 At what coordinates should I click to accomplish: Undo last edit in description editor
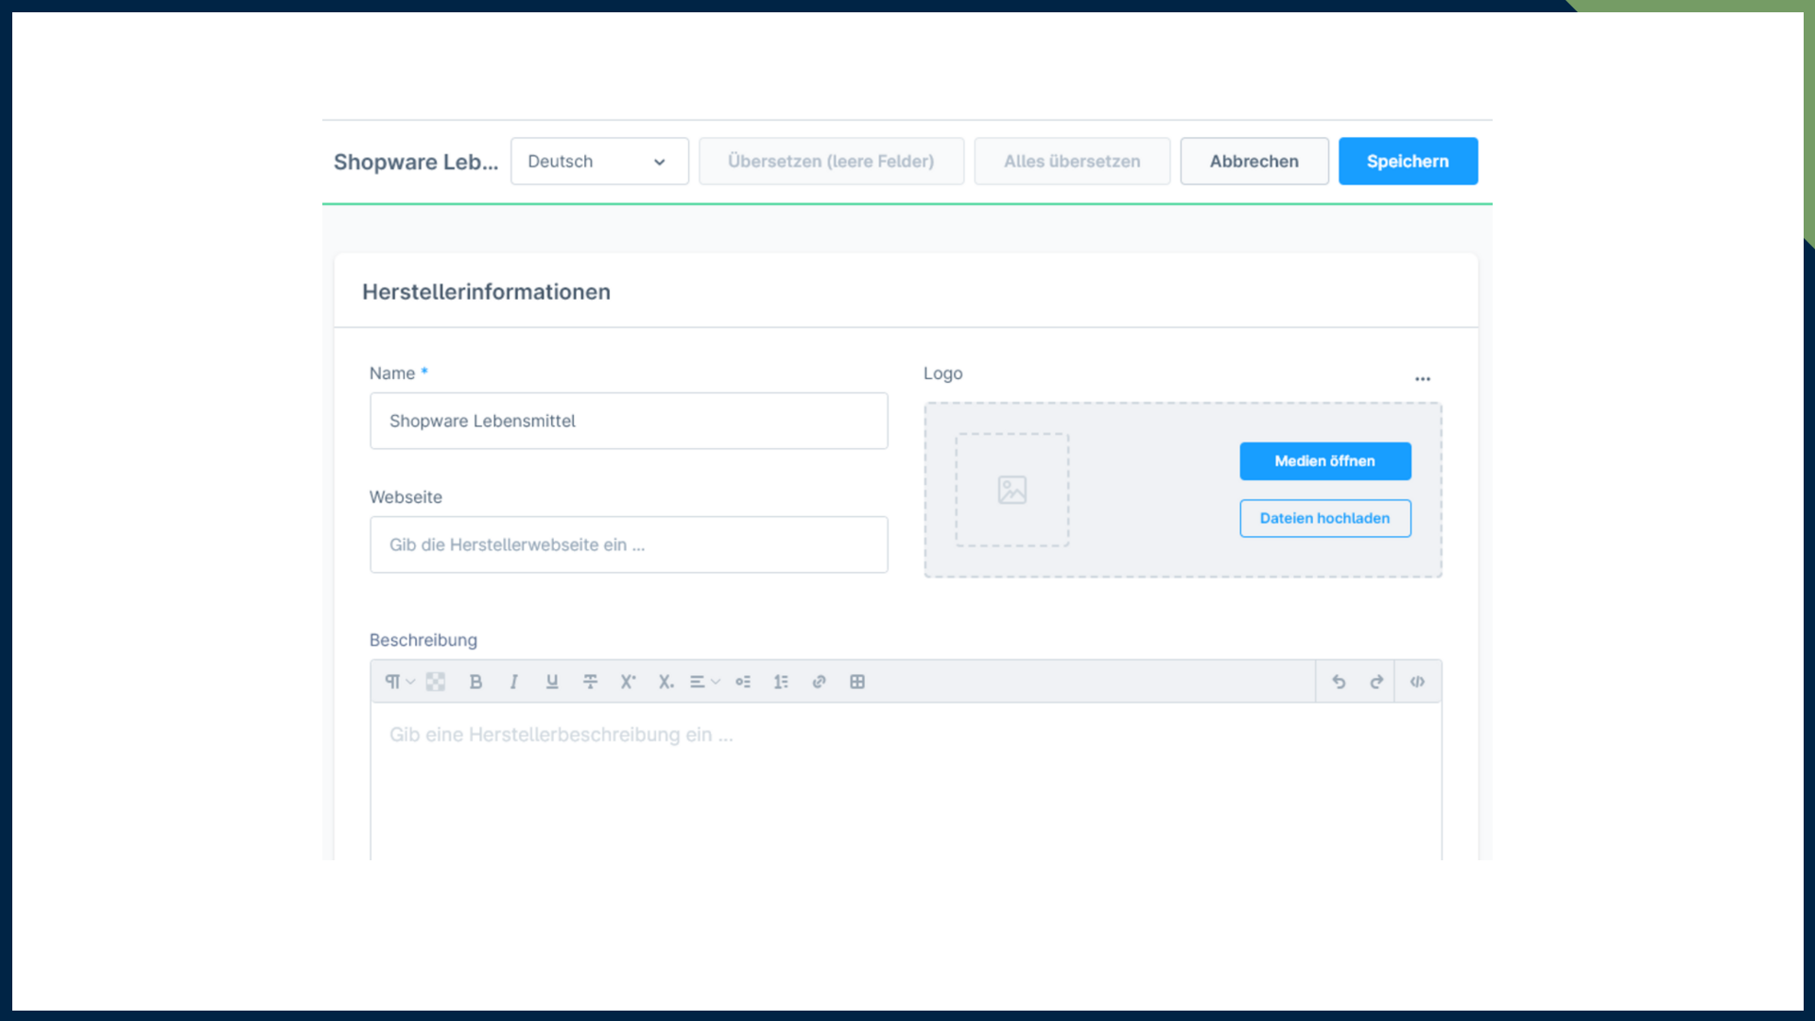pos(1339,682)
